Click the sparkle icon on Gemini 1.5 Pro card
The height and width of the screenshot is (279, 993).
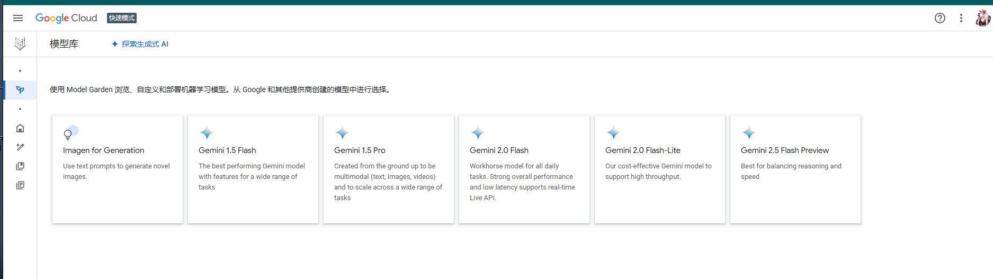(343, 132)
